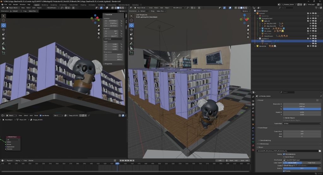Image resolution: width=323 pixels, height=175 pixels.
Task: Select Float (Full) color depth button
Action: pos(311,163)
